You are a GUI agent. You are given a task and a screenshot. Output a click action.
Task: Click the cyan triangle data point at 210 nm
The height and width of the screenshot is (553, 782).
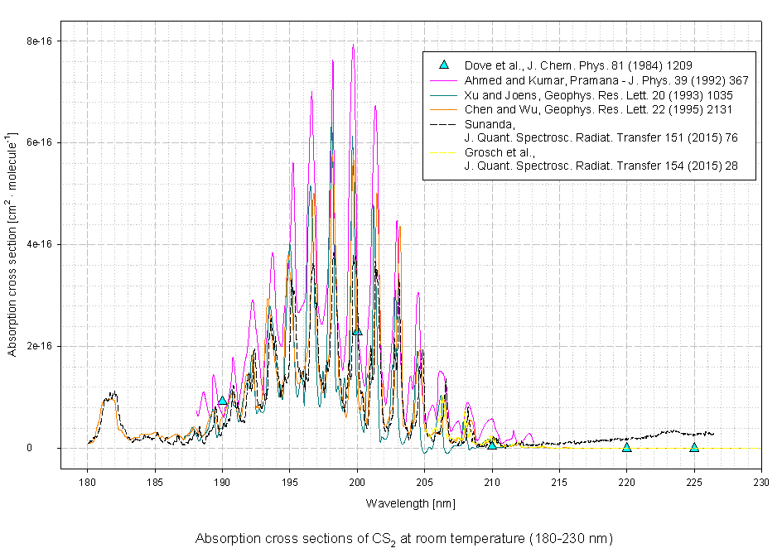pyautogui.click(x=492, y=445)
